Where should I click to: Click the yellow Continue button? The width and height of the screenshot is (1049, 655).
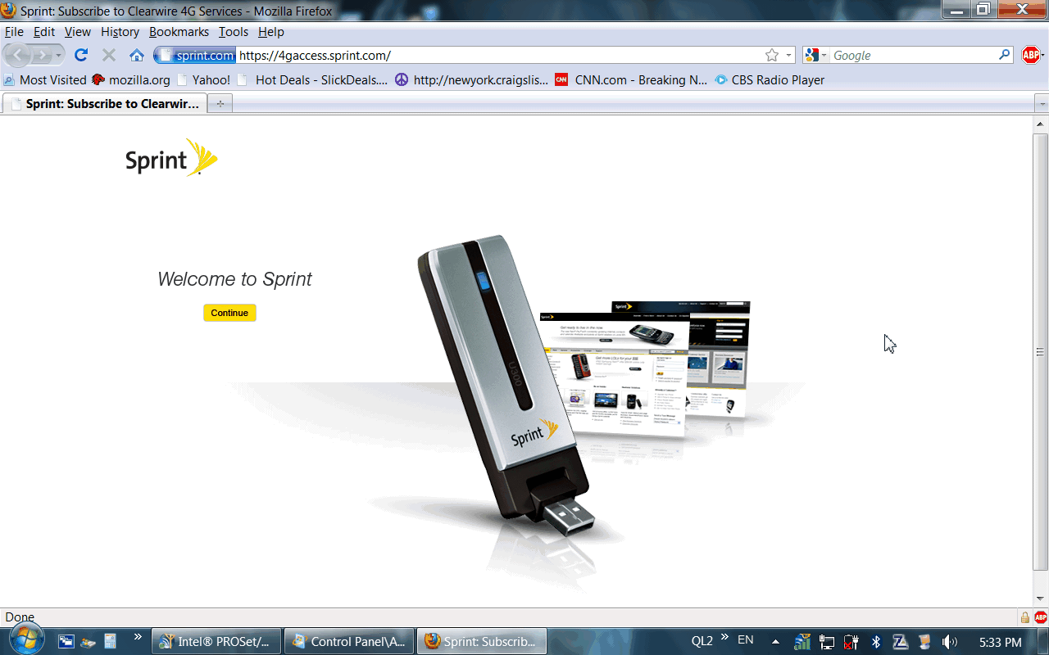(229, 313)
